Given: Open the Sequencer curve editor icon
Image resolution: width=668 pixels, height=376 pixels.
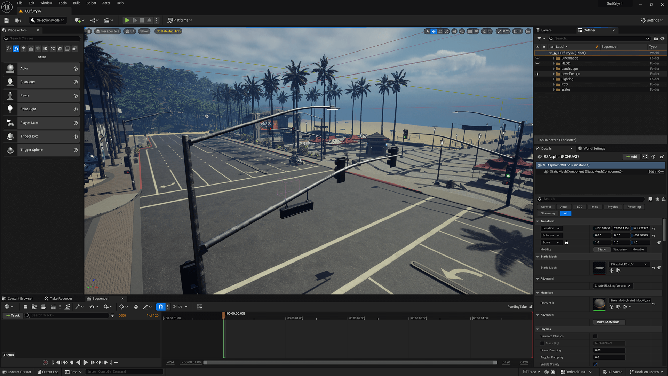Looking at the screenshot, I should tap(199, 307).
